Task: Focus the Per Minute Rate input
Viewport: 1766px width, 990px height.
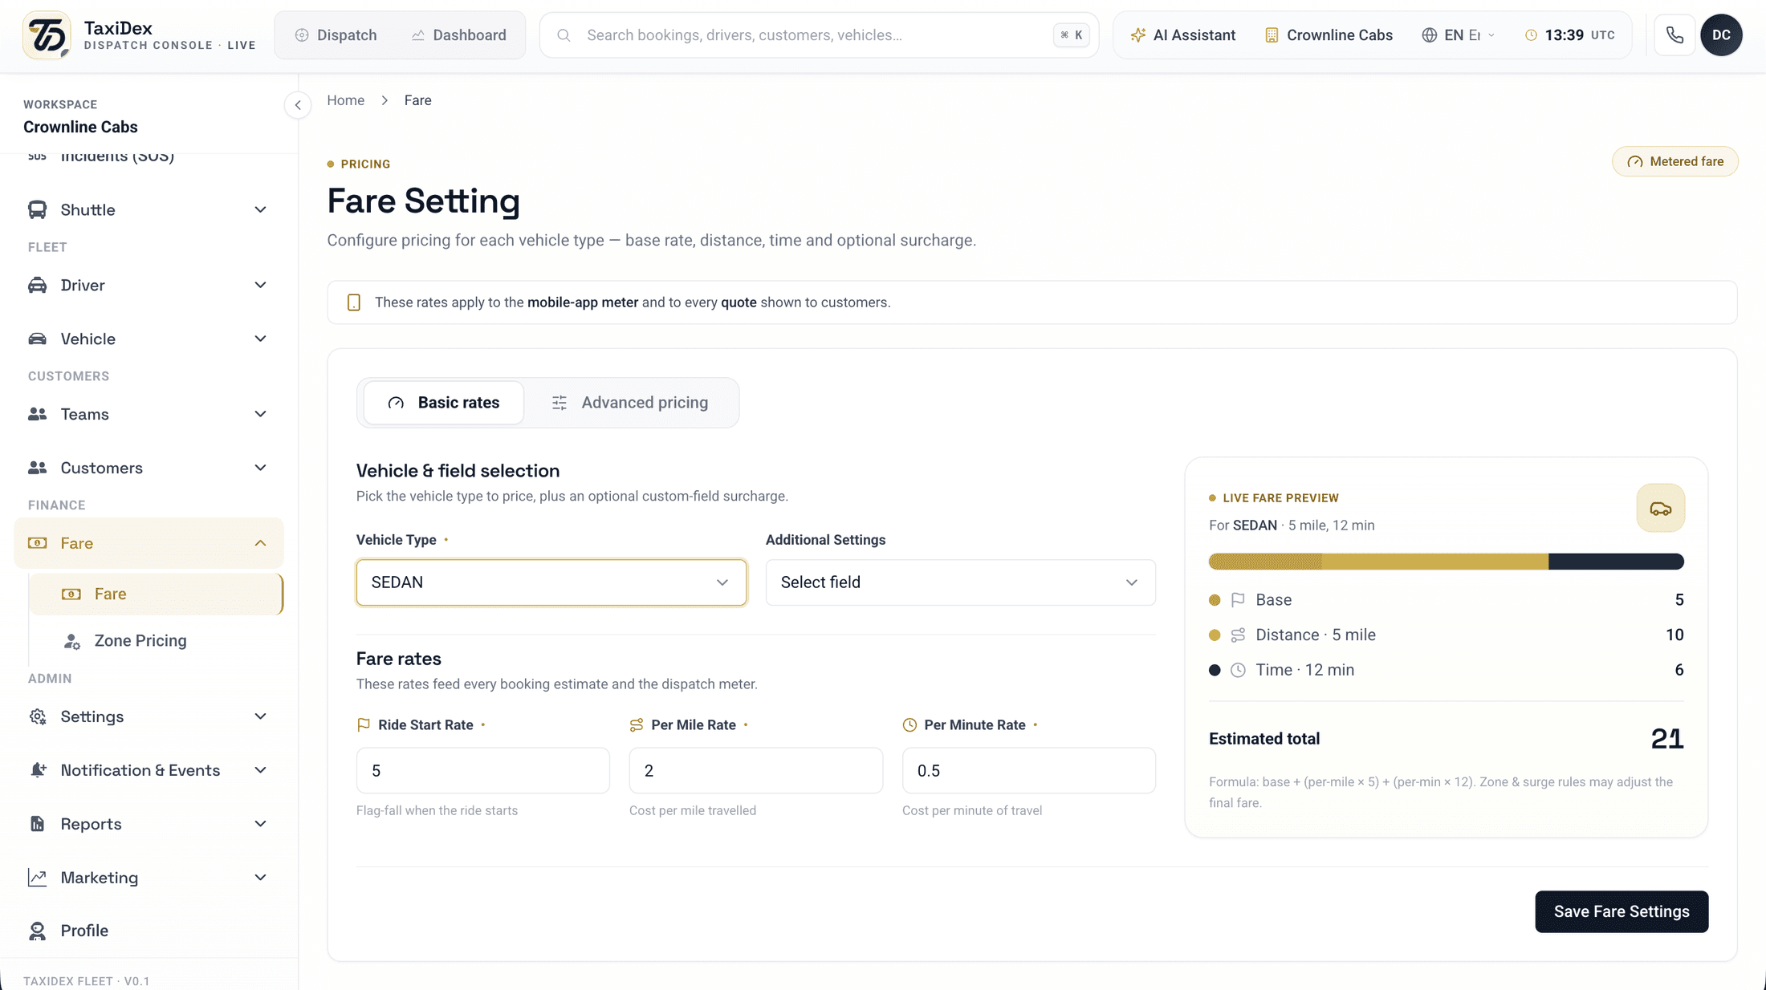Action: (1028, 771)
